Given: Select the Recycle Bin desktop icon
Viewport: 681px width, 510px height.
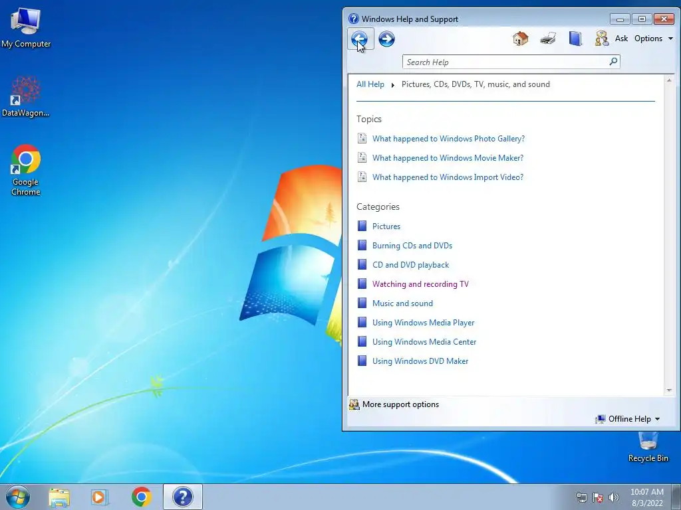Looking at the screenshot, I should pos(648,447).
